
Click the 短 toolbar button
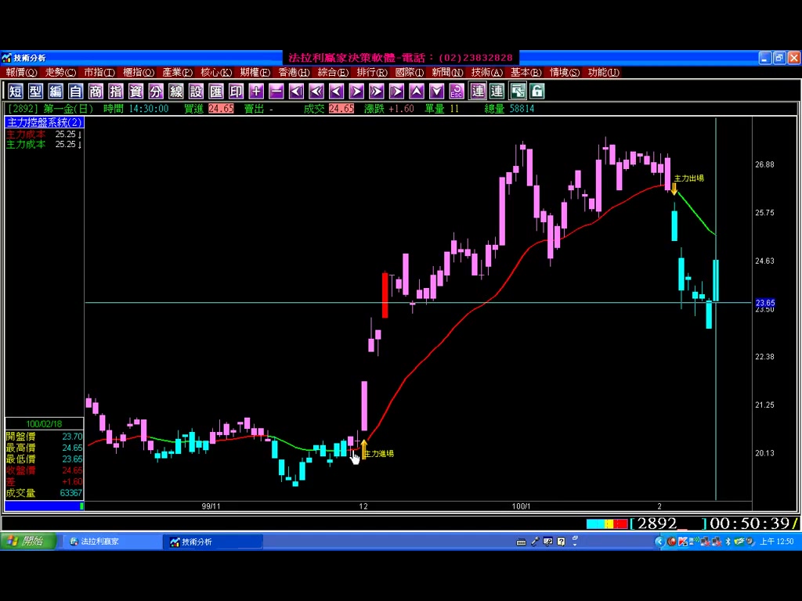coord(15,92)
